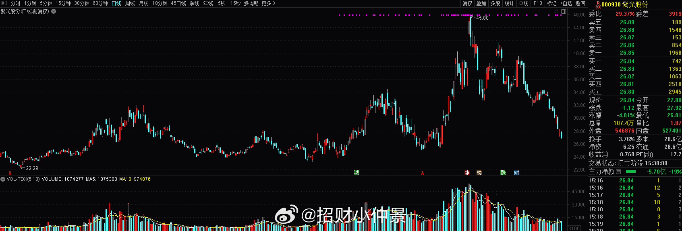This screenshot has height=231, width=682.
Task: Click the red S marker at chart left
Action: 10,173
